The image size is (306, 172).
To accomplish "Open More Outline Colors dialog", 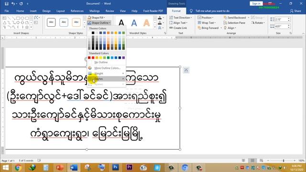I will point(106,68).
